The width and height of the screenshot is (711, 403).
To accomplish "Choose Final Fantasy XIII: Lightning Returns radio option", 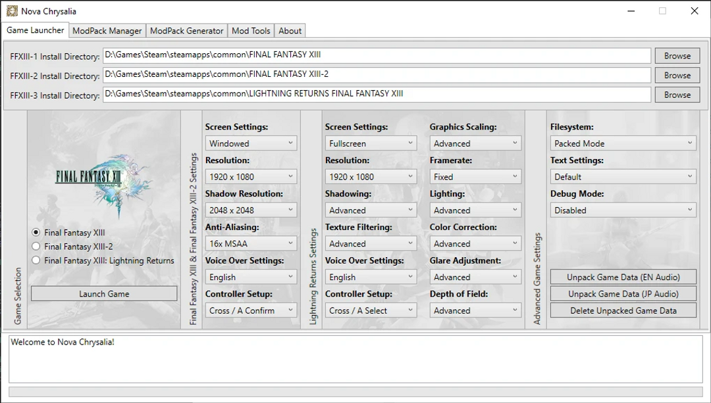I will click(x=36, y=260).
